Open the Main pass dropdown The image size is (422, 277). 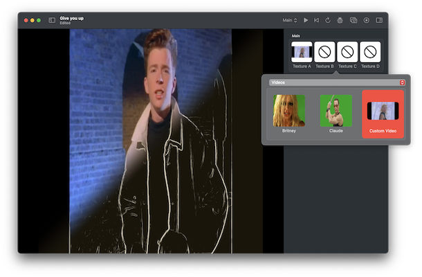click(290, 20)
